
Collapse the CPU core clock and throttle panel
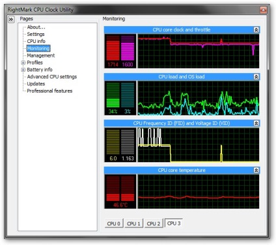pos(256,30)
